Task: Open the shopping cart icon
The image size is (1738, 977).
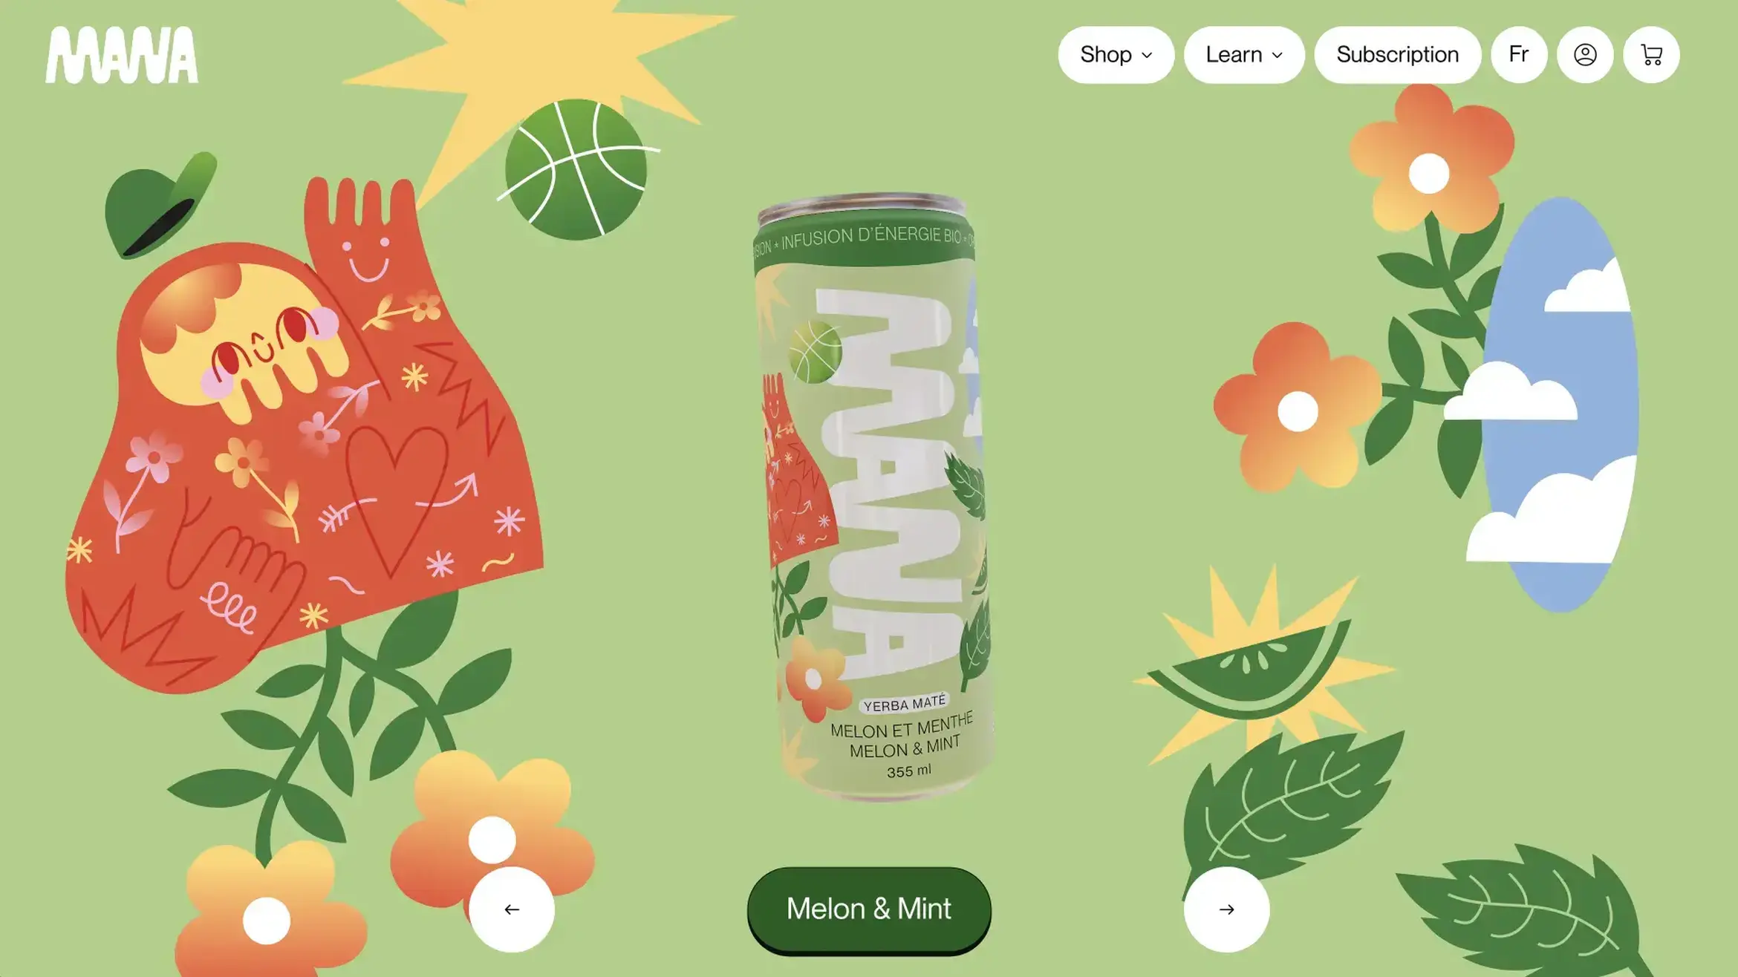Action: coord(1651,55)
